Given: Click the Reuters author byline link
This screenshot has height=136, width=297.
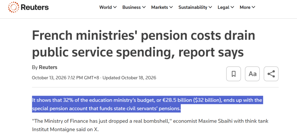Looking at the screenshot, I should click(48, 67).
